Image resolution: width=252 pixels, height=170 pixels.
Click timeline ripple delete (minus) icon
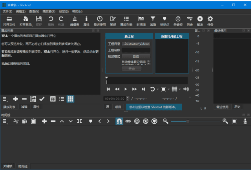tap(53, 121)
